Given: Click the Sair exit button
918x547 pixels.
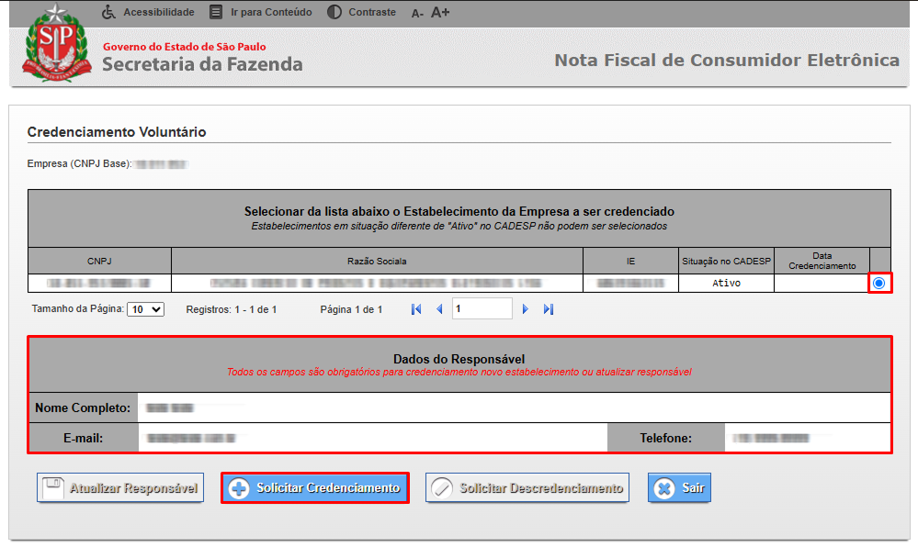Looking at the screenshot, I should [x=679, y=488].
